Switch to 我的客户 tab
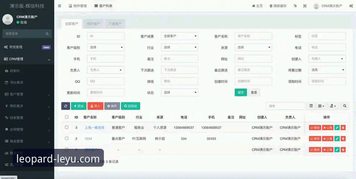The width and height of the screenshot is (356, 179). 93,24
